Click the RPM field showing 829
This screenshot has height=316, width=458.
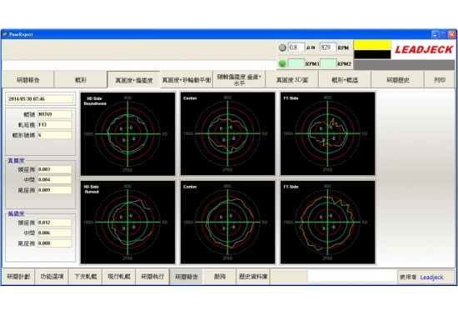point(328,48)
